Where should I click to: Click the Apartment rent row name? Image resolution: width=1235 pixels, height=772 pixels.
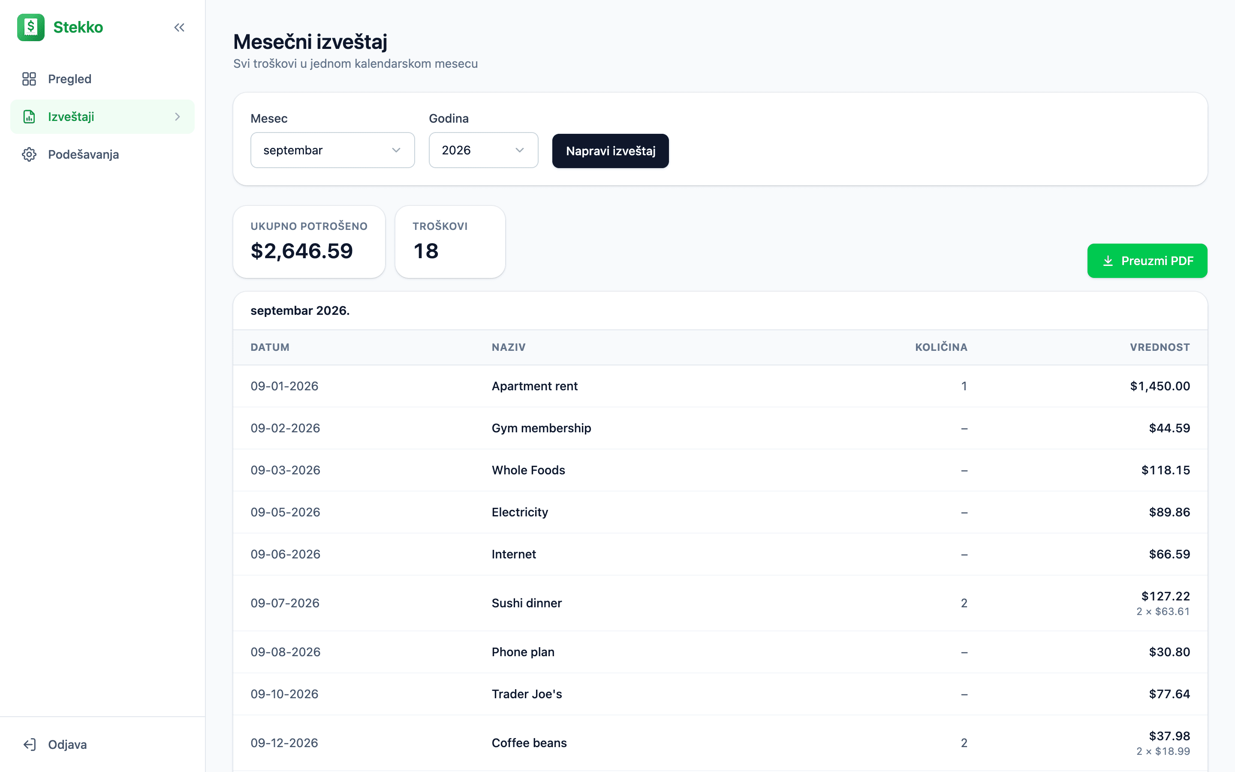pyautogui.click(x=534, y=386)
